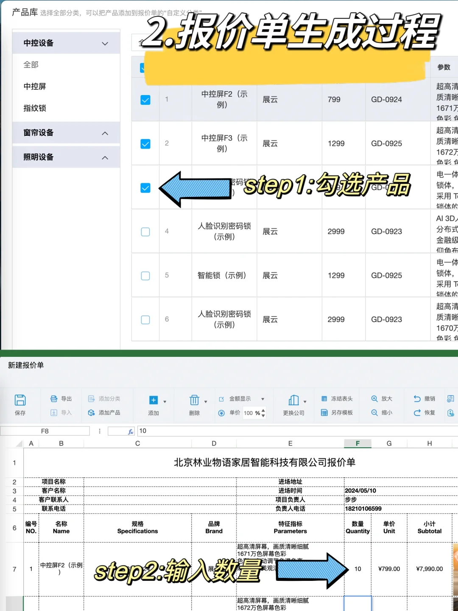The image size is (458, 611).
Task: Open the 金额显示 dropdown arrow
Action: click(263, 398)
